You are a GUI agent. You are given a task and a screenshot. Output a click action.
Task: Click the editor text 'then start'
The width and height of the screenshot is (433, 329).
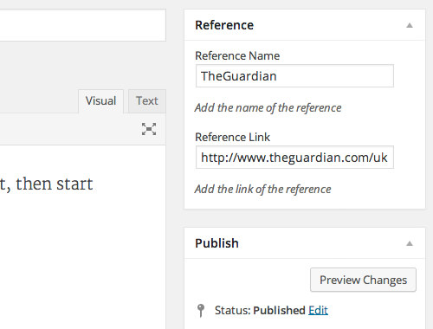pyautogui.click(x=55, y=184)
